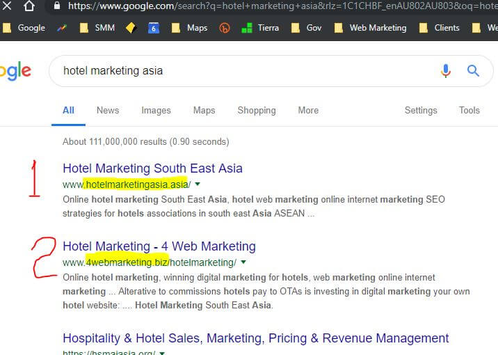Open the Google Calendar bookmark icon
Viewport: 498px width, 355px height.
pos(154,28)
